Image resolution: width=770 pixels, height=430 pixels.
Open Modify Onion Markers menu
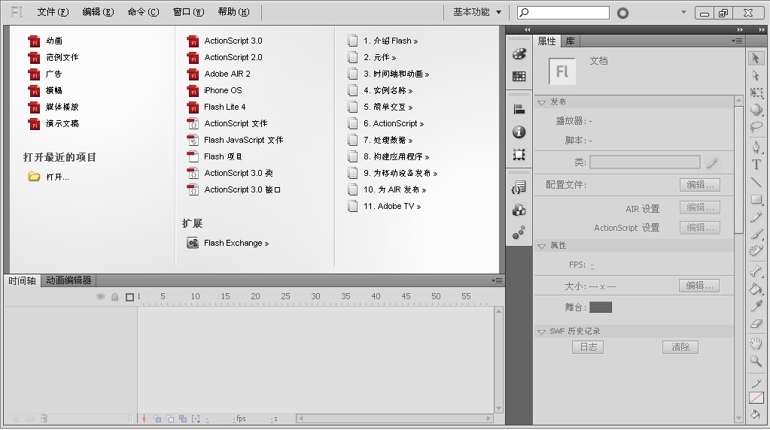pos(196,419)
